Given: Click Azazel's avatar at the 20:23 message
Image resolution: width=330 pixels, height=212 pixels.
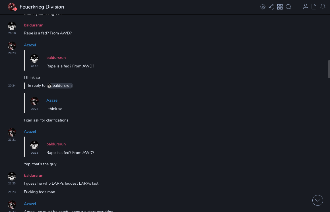Looking at the screenshot, I should pos(12,46).
